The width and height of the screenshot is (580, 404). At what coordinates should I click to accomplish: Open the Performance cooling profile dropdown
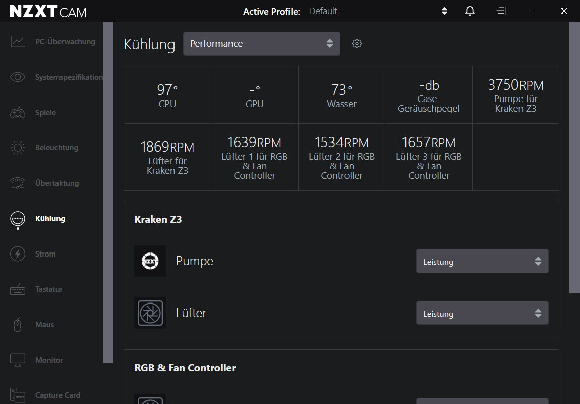(262, 44)
